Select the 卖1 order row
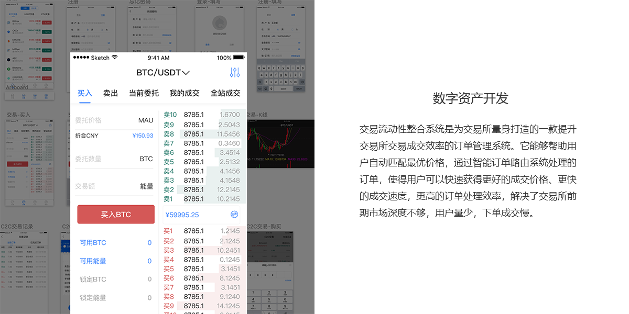 [x=201, y=199]
